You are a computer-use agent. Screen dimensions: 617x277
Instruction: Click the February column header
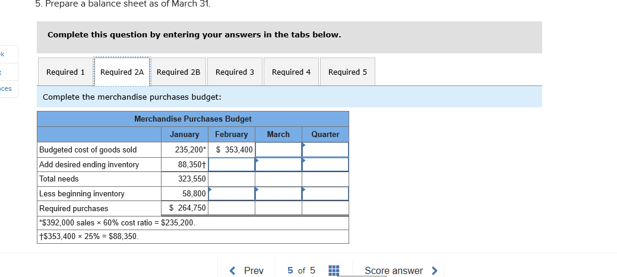pos(232,135)
